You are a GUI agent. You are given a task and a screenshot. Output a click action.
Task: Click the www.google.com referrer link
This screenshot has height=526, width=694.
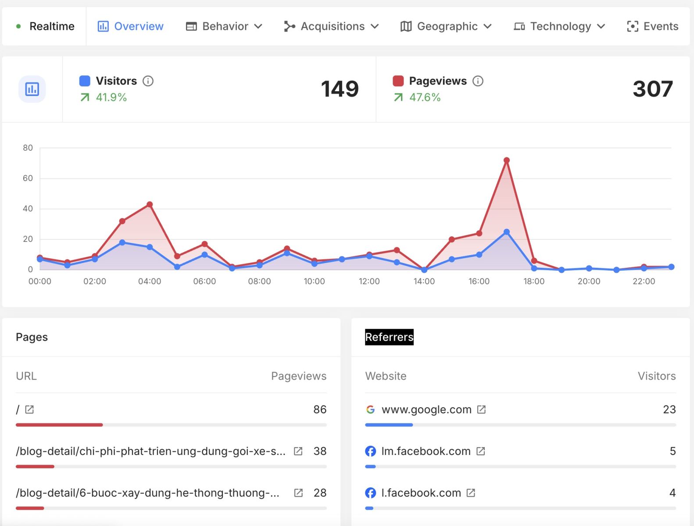[426, 409]
